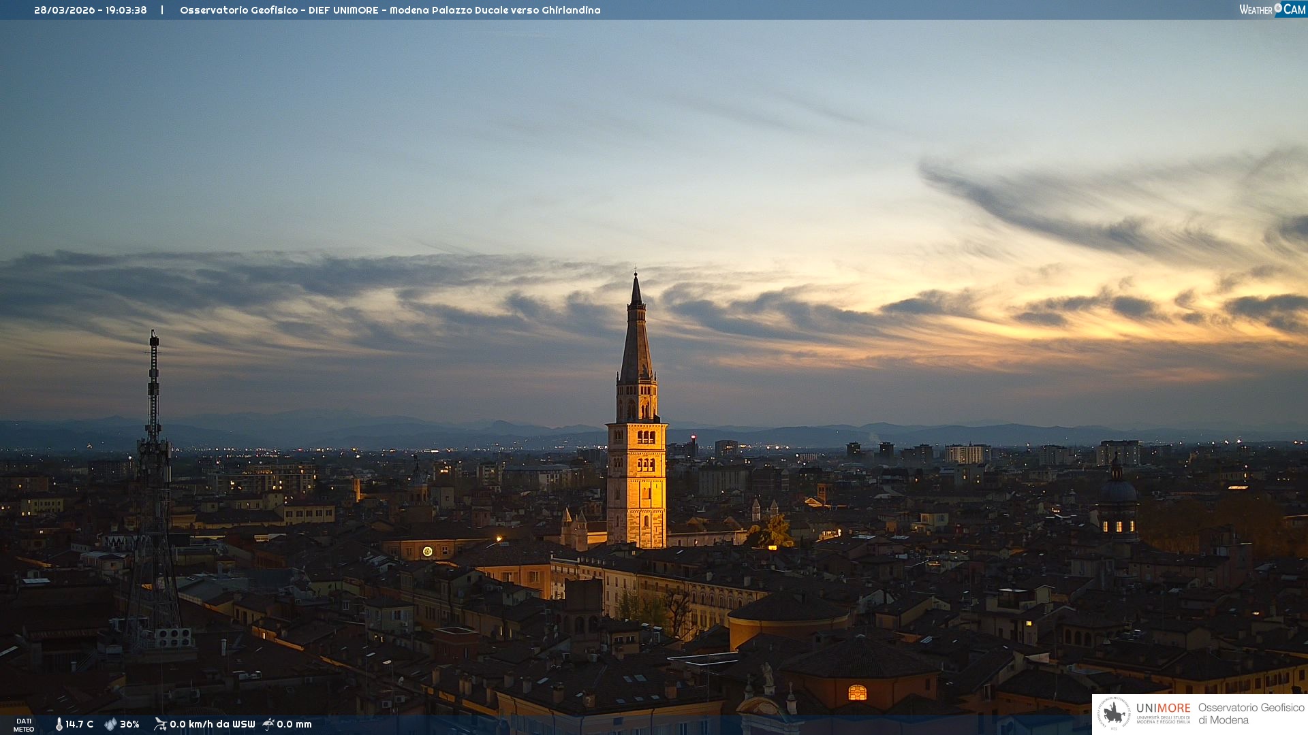This screenshot has width=1308, height=735.
Task: Click the DATI METEO label
Action: [24, 725]
